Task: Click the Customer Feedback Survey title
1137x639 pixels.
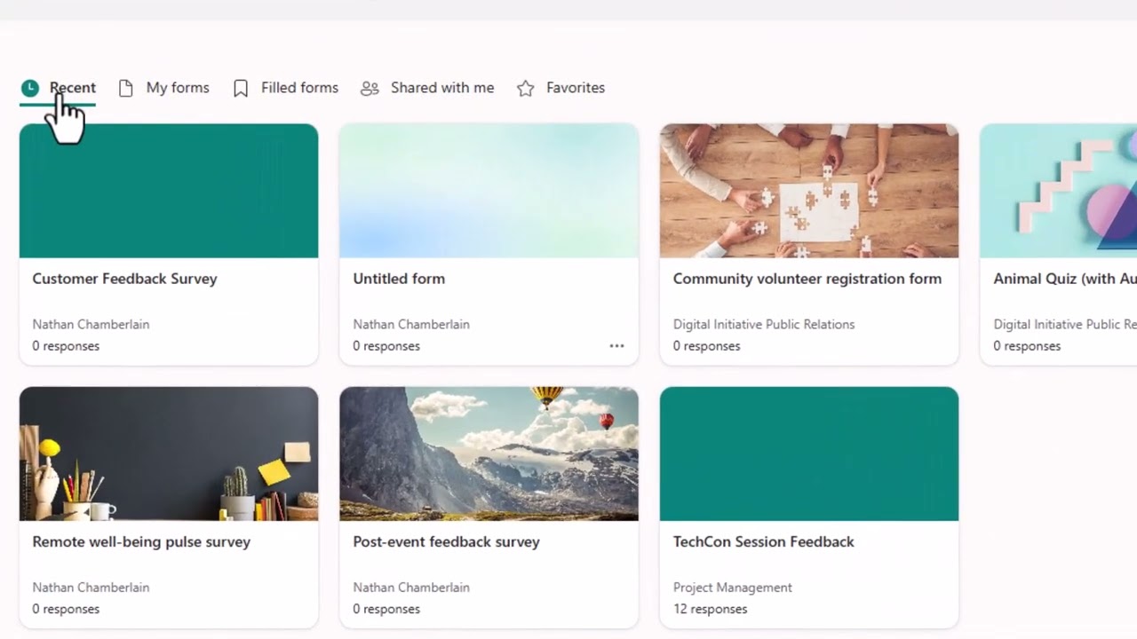Action: click(124, 279)
